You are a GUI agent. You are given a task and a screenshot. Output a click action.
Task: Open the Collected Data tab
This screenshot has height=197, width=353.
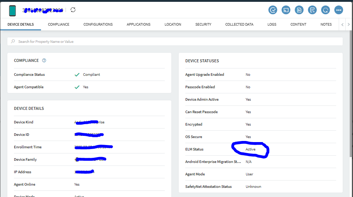[x=239, y=25]
